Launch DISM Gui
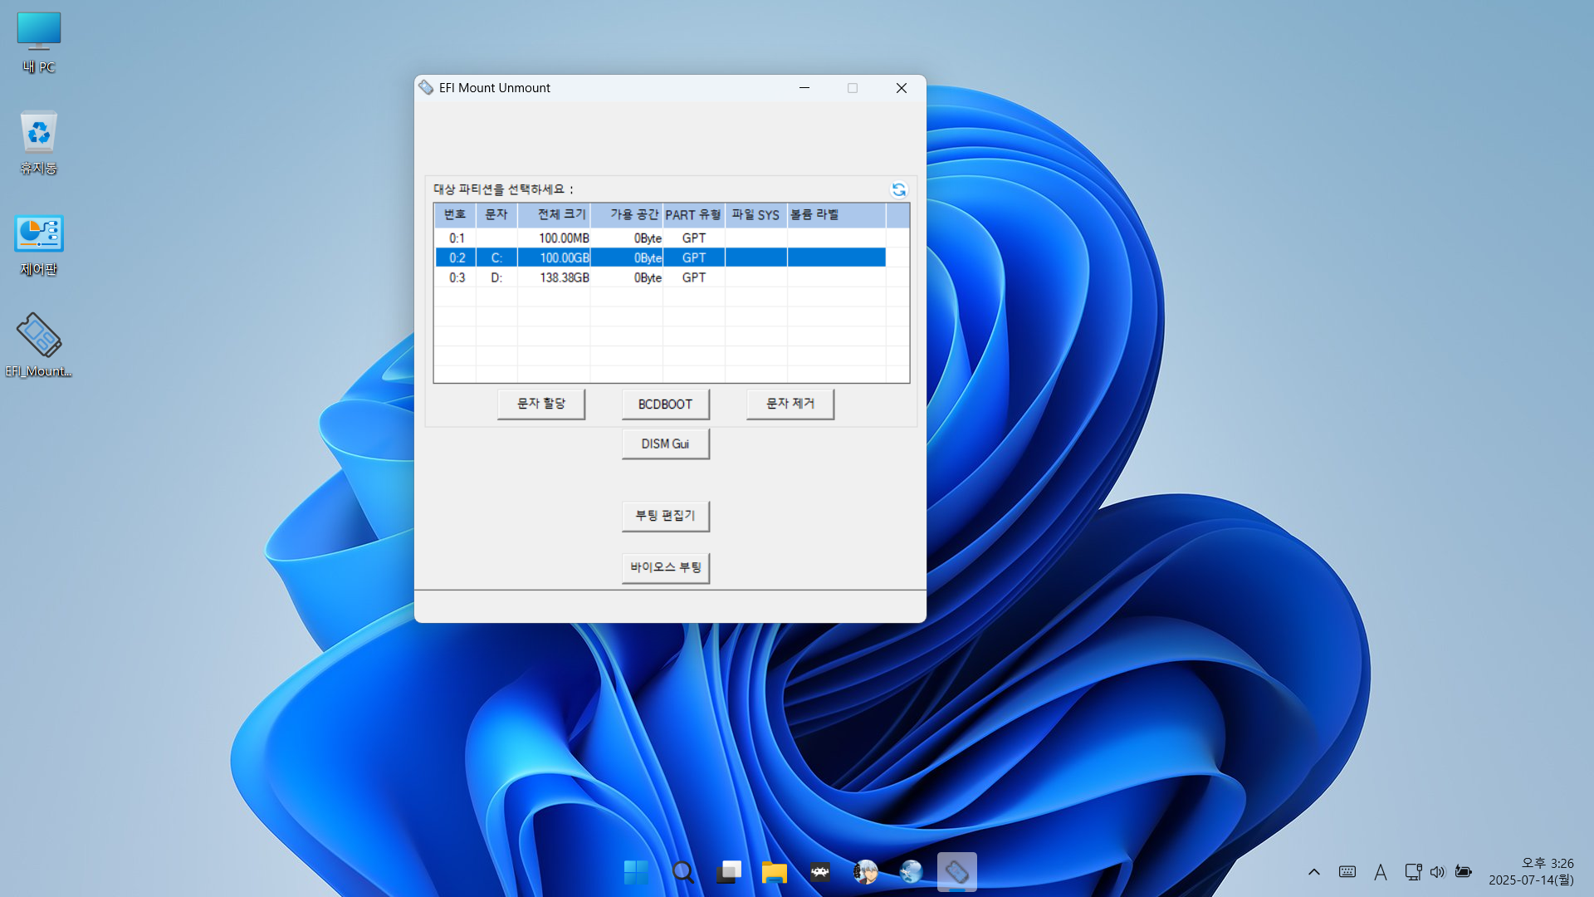This screenshot has width=1594, height=897. (x=665, y=444)
